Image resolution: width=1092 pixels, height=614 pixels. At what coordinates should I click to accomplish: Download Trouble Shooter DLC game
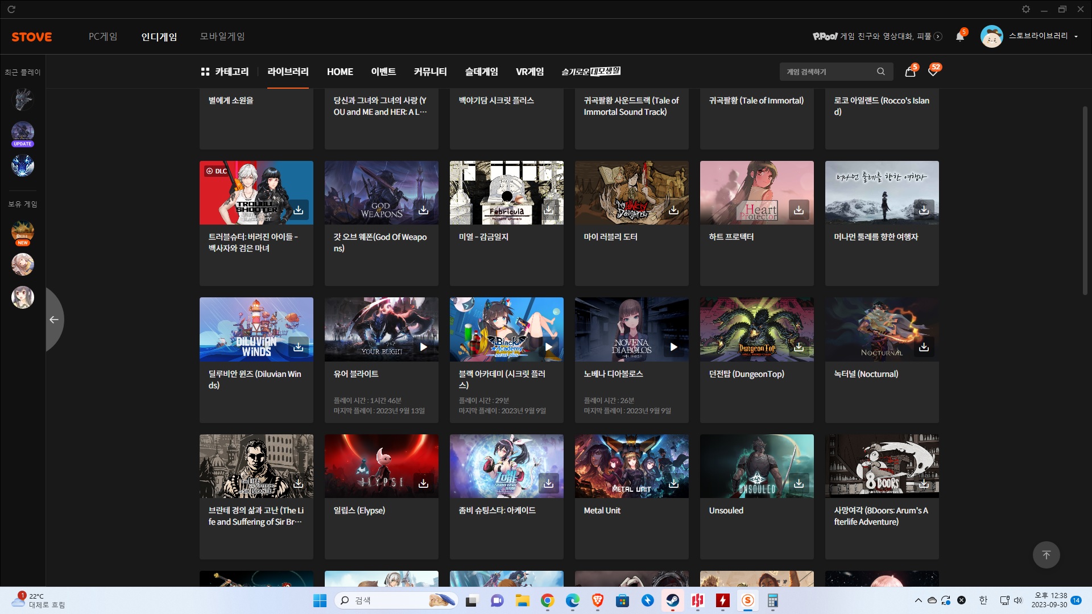pyautogui.click(x=299, y=210)
